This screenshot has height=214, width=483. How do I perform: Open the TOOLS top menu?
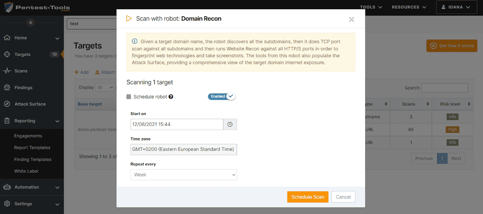point(370,7)
